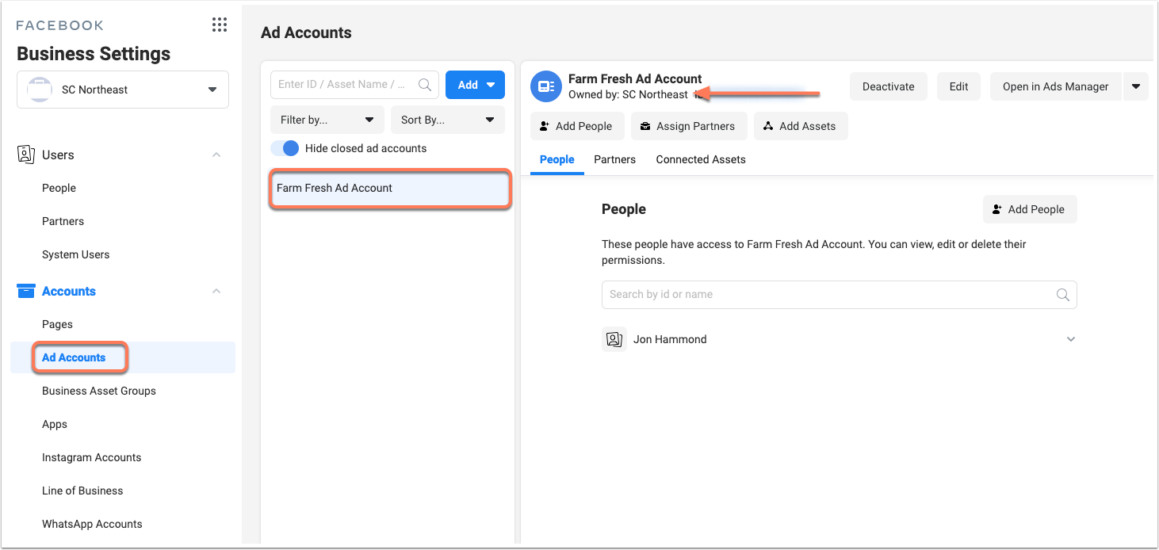Switch to the Partners tab
Screen dimensions: 1159x550
614,159
